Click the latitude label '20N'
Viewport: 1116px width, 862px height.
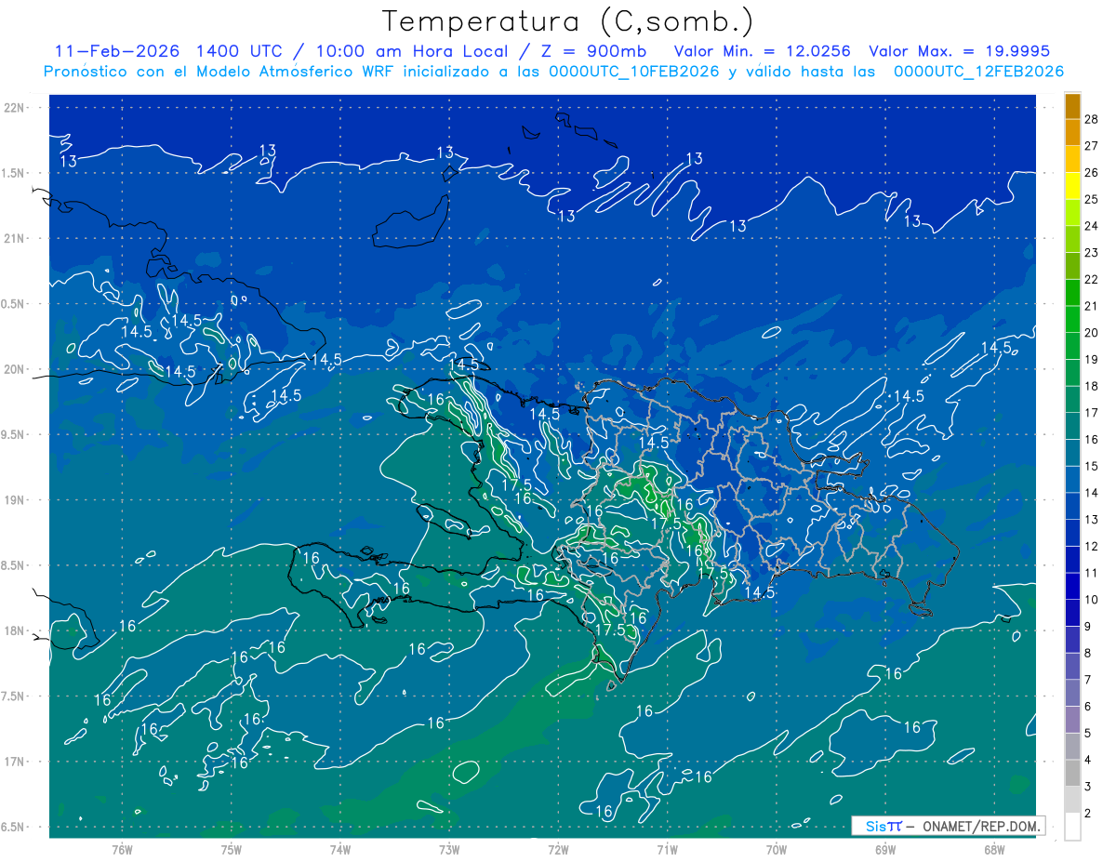[x=15, y=369]
